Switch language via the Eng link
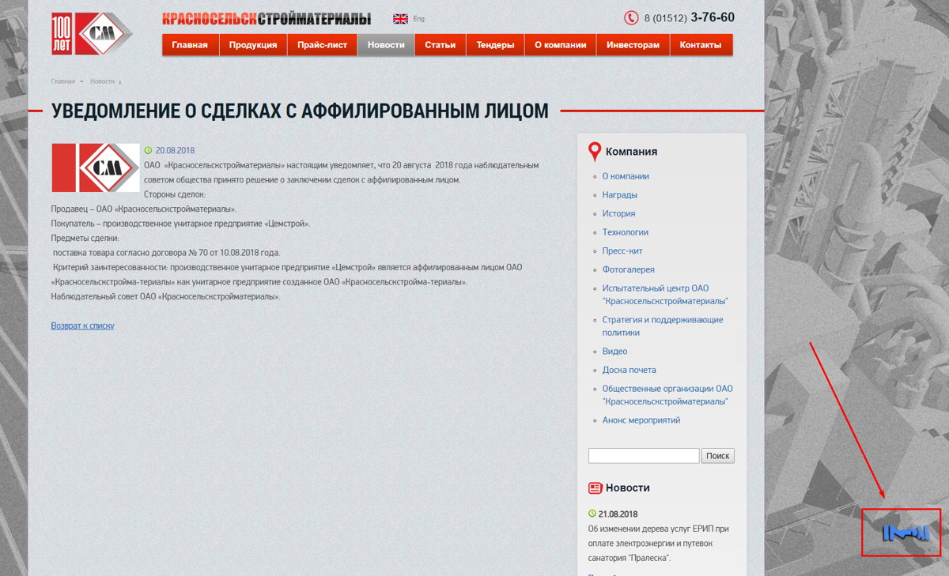 click(419, 19)
